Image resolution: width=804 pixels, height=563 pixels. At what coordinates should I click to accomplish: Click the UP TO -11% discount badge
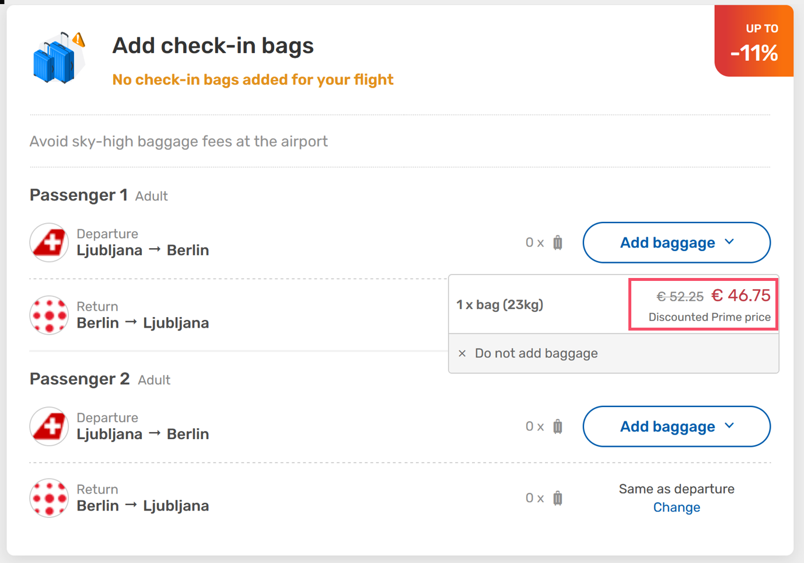754,42
